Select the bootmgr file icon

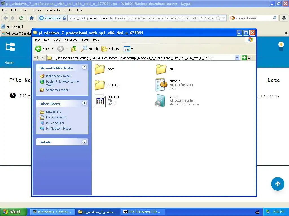(x=100, y=100)
